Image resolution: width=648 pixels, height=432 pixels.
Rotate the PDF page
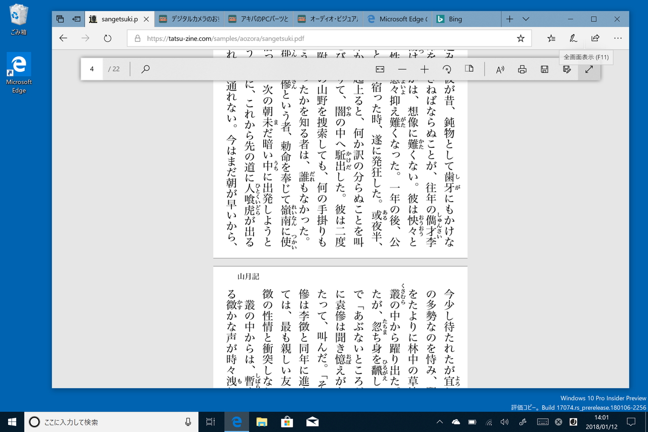pyautogui.click(x=447, y=69)
